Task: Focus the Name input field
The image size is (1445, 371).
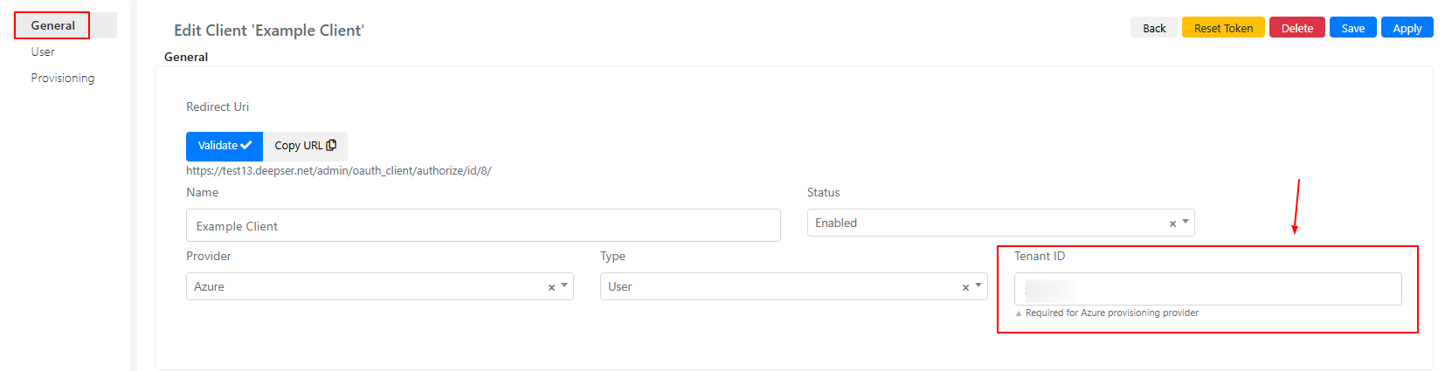Action: pos(483,225)
